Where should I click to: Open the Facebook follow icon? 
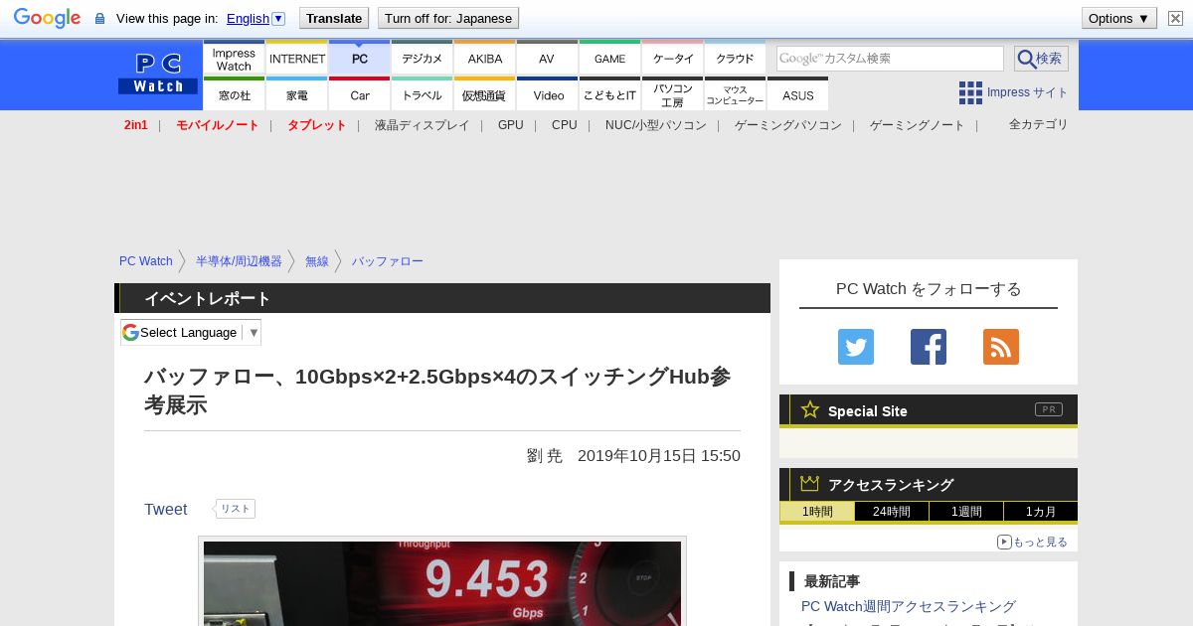929,347
